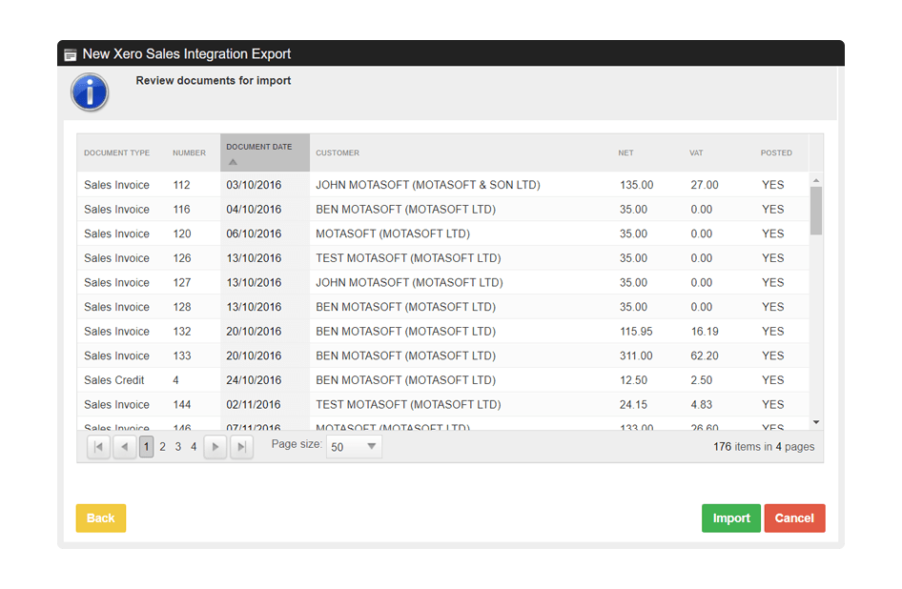Click the Page size label

[297, 444]
